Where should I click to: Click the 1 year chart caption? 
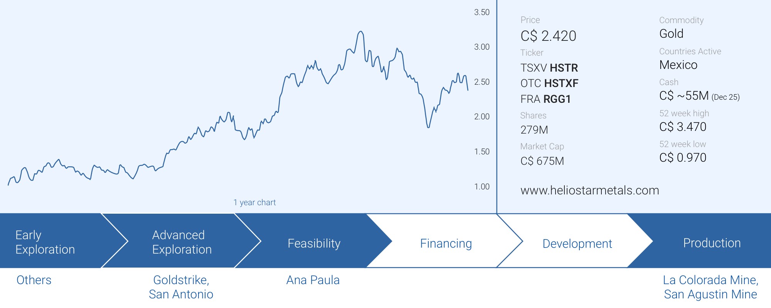[254, 203]
